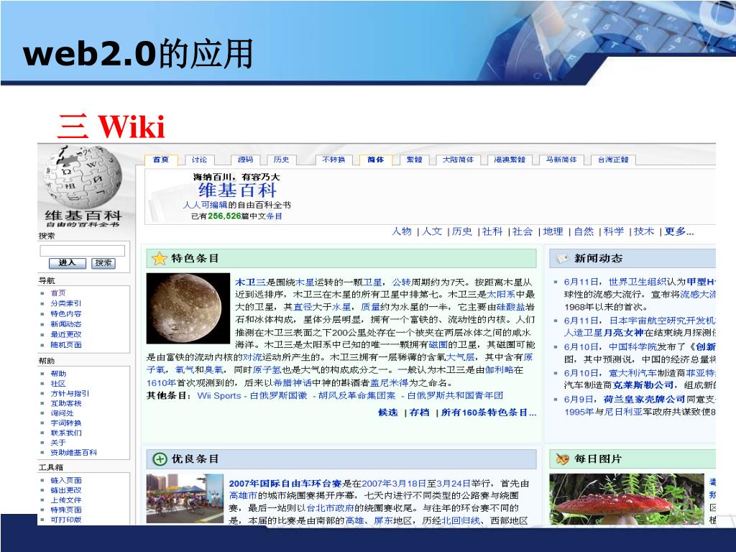Viewport: 736px width, 552px height.
Task: Open the 社科 category link
Action: [492, 231]
